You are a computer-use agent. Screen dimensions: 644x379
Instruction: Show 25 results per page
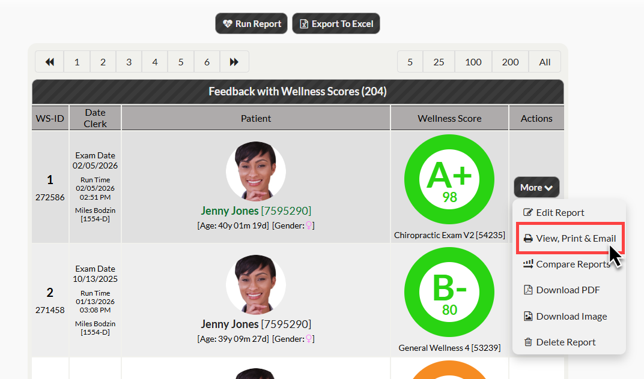point(439,62)
